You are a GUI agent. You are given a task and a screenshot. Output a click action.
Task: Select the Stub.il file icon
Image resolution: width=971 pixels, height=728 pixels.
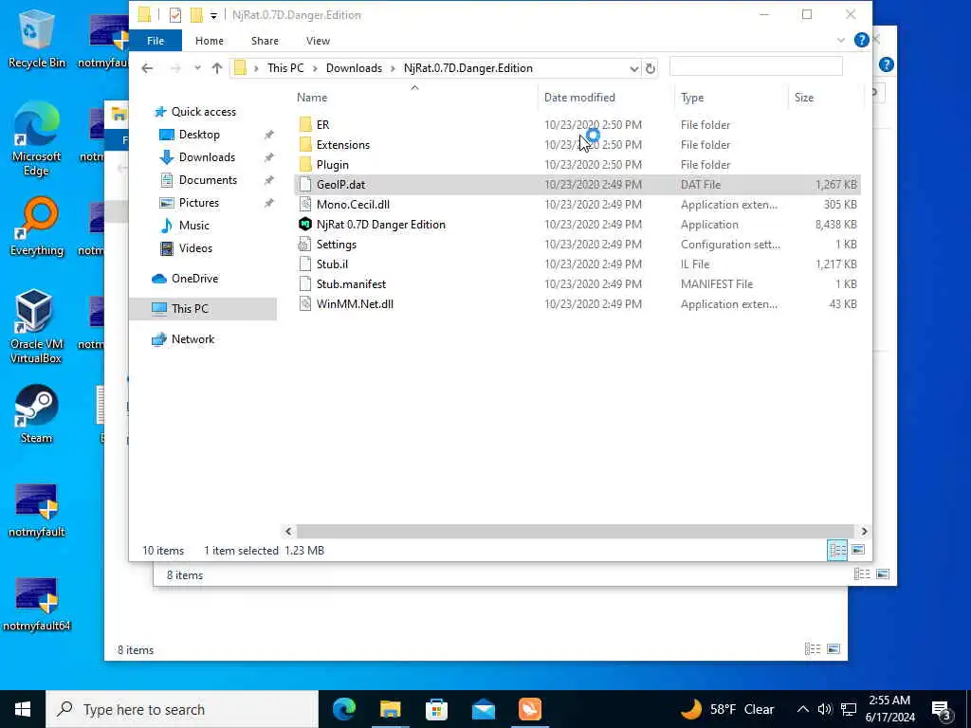[305, 264]
